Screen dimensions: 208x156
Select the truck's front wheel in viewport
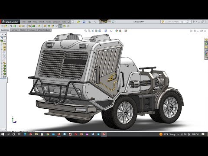pyautogui.click(x=124, y=113)
